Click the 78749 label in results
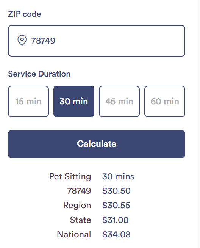The width and height of the screenshot is (200, 248). [x=79, y=191]
